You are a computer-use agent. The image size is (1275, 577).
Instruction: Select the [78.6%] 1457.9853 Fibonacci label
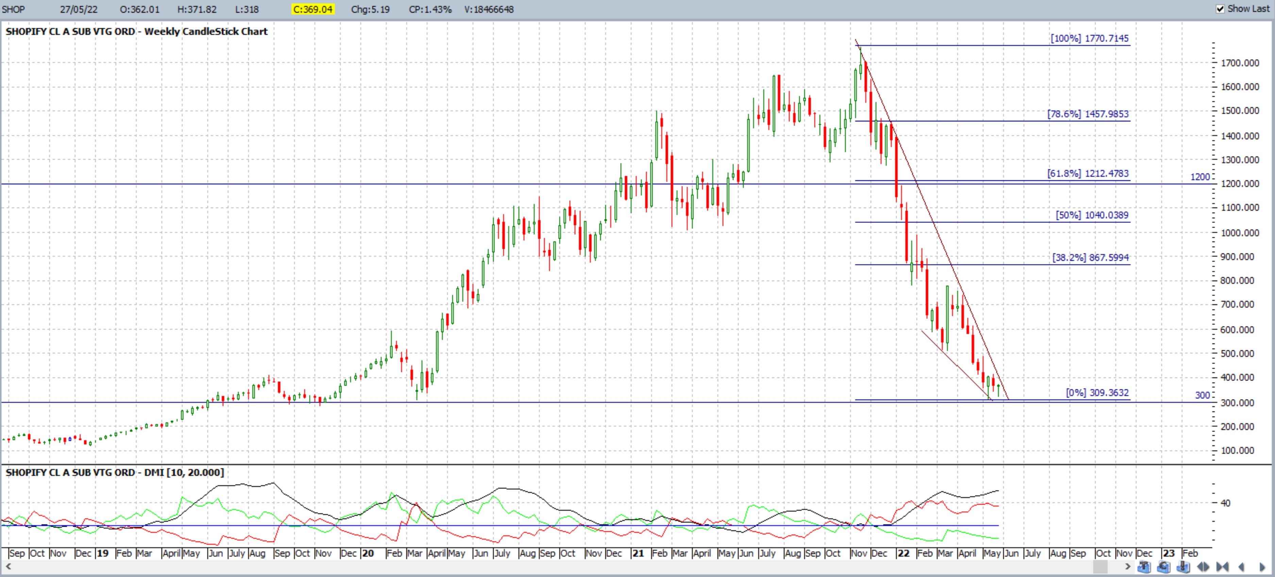pos(1088,114)
